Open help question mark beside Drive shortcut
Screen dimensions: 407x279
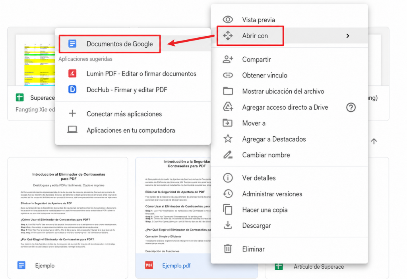click(351, 107)
